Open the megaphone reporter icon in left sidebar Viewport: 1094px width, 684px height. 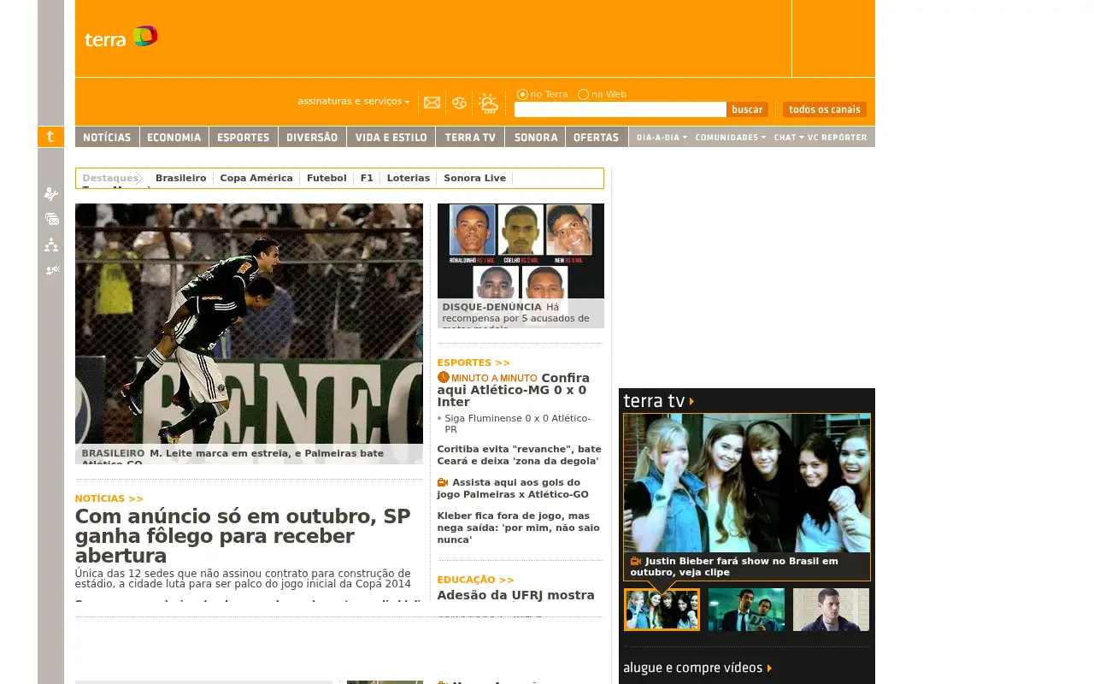pos(52,270)
